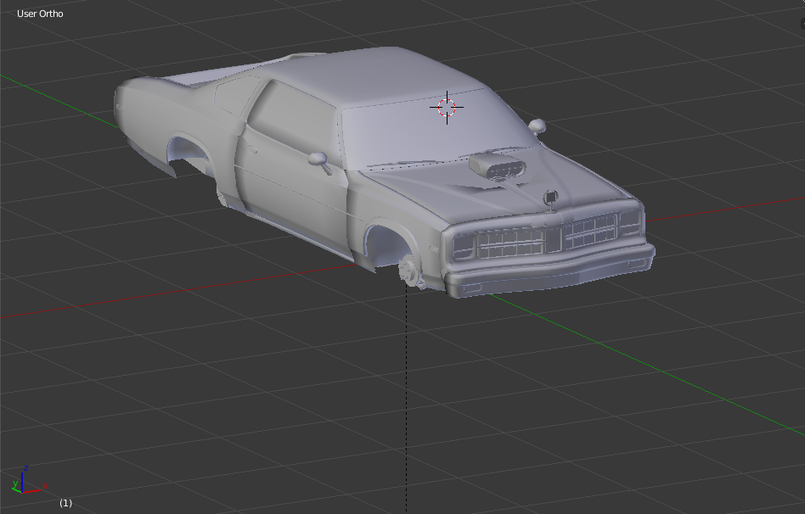
Task: Click the 3D cursor crosshair above the windshield
Action: click(447, 107)
